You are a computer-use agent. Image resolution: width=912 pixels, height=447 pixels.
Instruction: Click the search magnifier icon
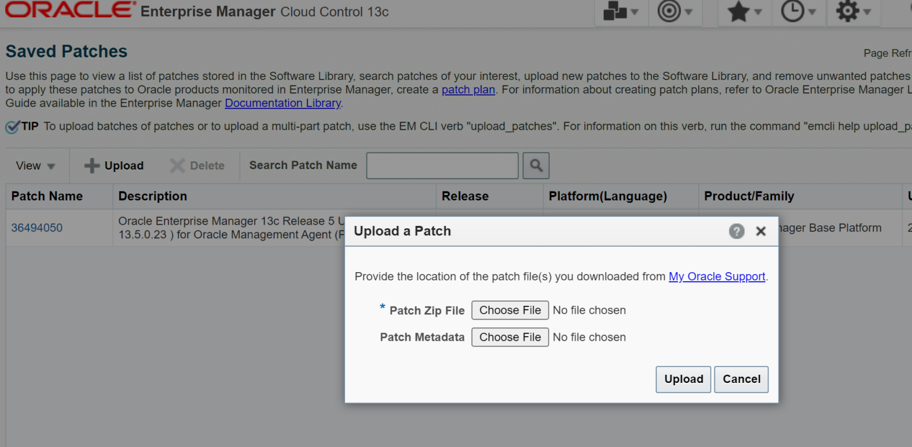point(536,166)
